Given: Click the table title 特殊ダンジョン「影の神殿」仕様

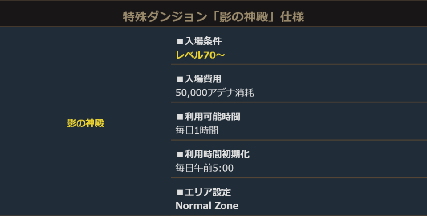Looking at the screenshot, I should coord(213,17).
